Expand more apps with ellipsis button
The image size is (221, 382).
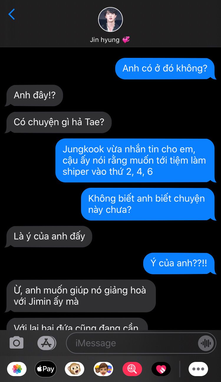tap(198, 369)
